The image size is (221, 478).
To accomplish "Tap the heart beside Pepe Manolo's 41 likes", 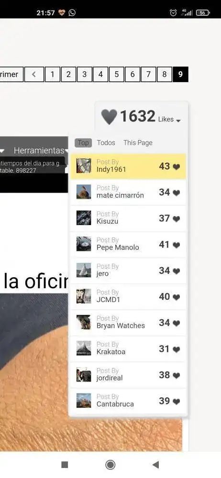I will (177, 245).
